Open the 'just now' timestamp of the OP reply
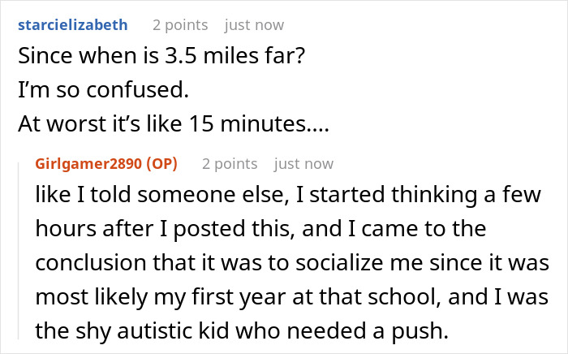Viewport: 568px width, 354px height. pyautogui.click(x=304, y=164)
